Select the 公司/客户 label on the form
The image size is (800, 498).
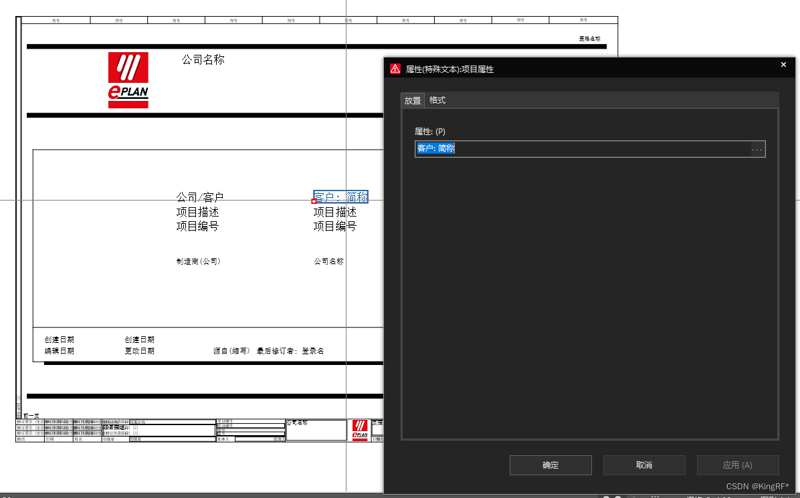(200, 197)
